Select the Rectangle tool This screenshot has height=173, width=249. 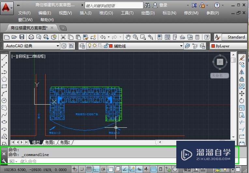tap(4, 86)
